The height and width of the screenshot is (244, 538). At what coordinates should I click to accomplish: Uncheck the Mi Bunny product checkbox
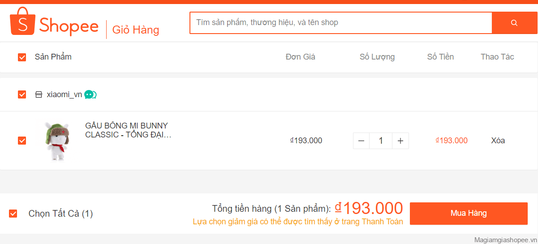click(22, 141)
